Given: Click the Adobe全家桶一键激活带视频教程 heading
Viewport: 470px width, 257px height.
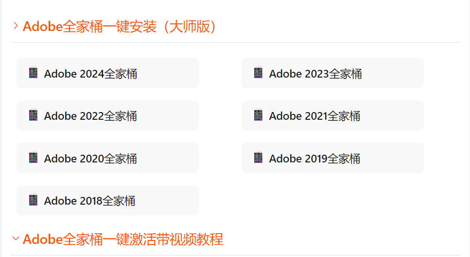Looking at the screenshot, I should [x=123, y=240].
